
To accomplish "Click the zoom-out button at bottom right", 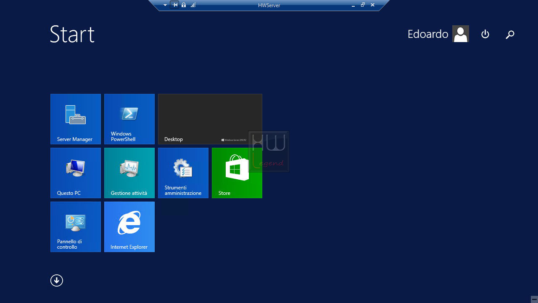I will pyautogui.click(x=534, y=299).
